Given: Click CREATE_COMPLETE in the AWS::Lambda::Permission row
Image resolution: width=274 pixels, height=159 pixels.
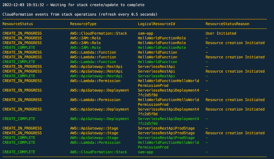Looking at the screenshot, I should pyautogui.click(x=19, y=143).
